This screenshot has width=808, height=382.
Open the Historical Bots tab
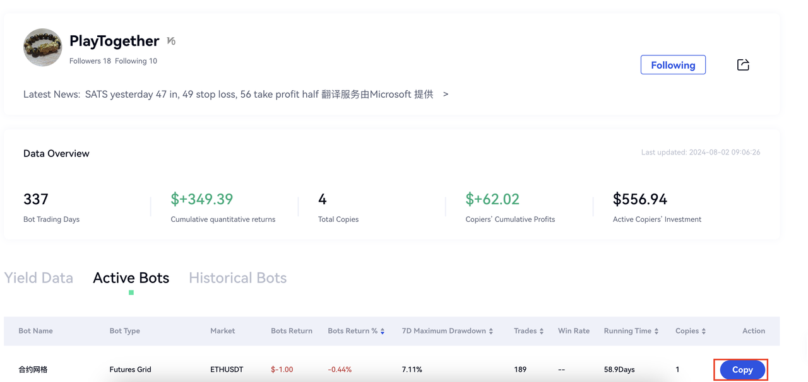[237, 278]
